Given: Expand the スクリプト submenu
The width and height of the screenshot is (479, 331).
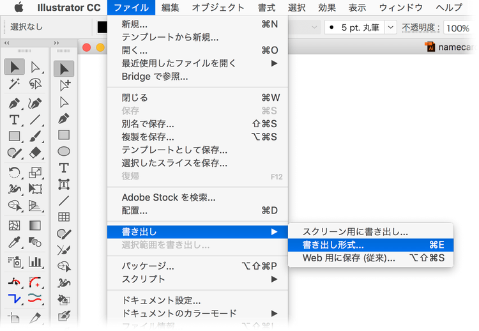Looking at the screenshot, I should pos(197,279).
